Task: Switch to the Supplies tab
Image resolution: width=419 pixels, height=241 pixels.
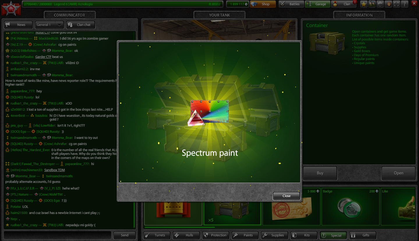Action: pos(275,235)
